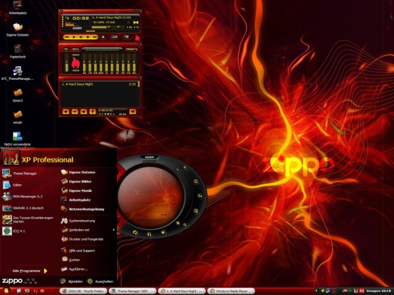Image resolution: width=394 pixels, height=295 pixels.
Task: Click the Ausschalten button
Action: pyautogui.click(x=100, y=281)
